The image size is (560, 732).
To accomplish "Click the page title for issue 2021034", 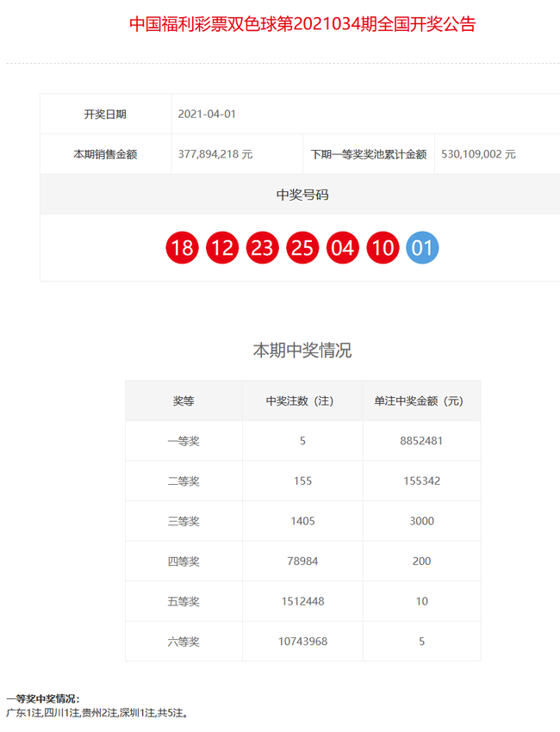I will pos(302,24).
